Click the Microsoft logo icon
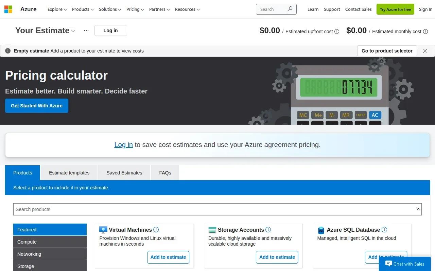Viewport: 435px width, 271px height. (8, 9)
